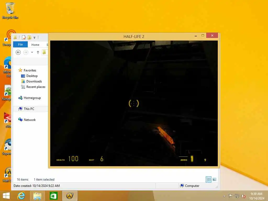The width and height of the screenshot is (268, 201).
Task: Open Recent places under Favorites
Action: (33, 87)
